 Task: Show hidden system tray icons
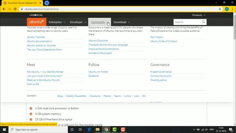(x=194, y=130)
